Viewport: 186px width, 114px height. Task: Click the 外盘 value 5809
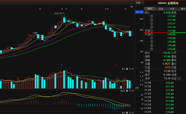pyautogui.click(x=167, y=68)
